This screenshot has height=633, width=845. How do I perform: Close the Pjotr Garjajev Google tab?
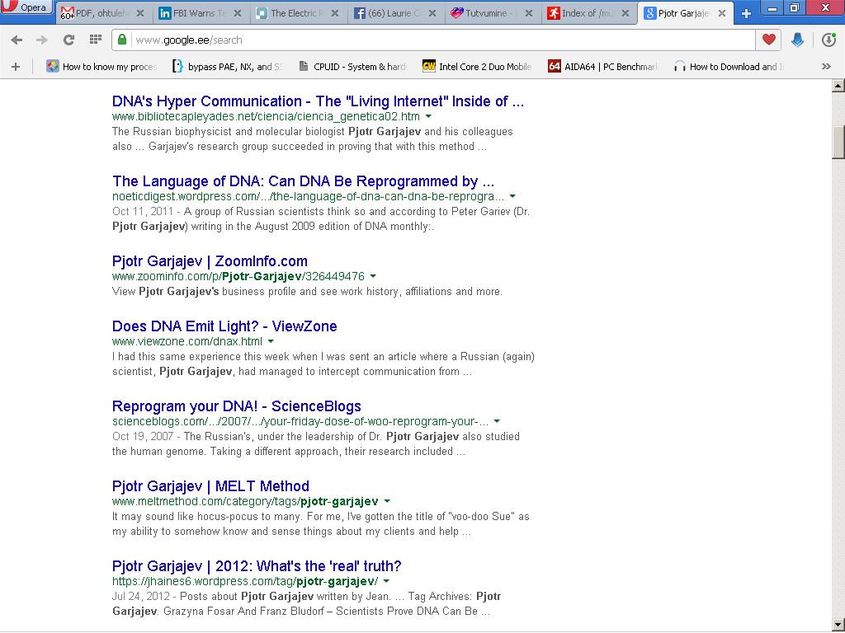click(722, 13)
